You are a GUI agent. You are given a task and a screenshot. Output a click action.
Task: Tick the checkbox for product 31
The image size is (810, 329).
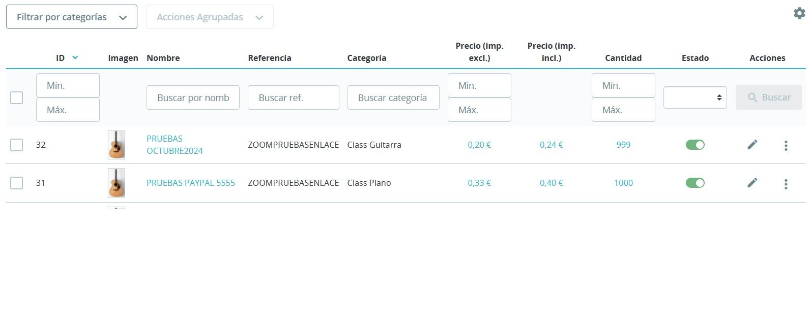pyautogui.click(x=17, y=183)
